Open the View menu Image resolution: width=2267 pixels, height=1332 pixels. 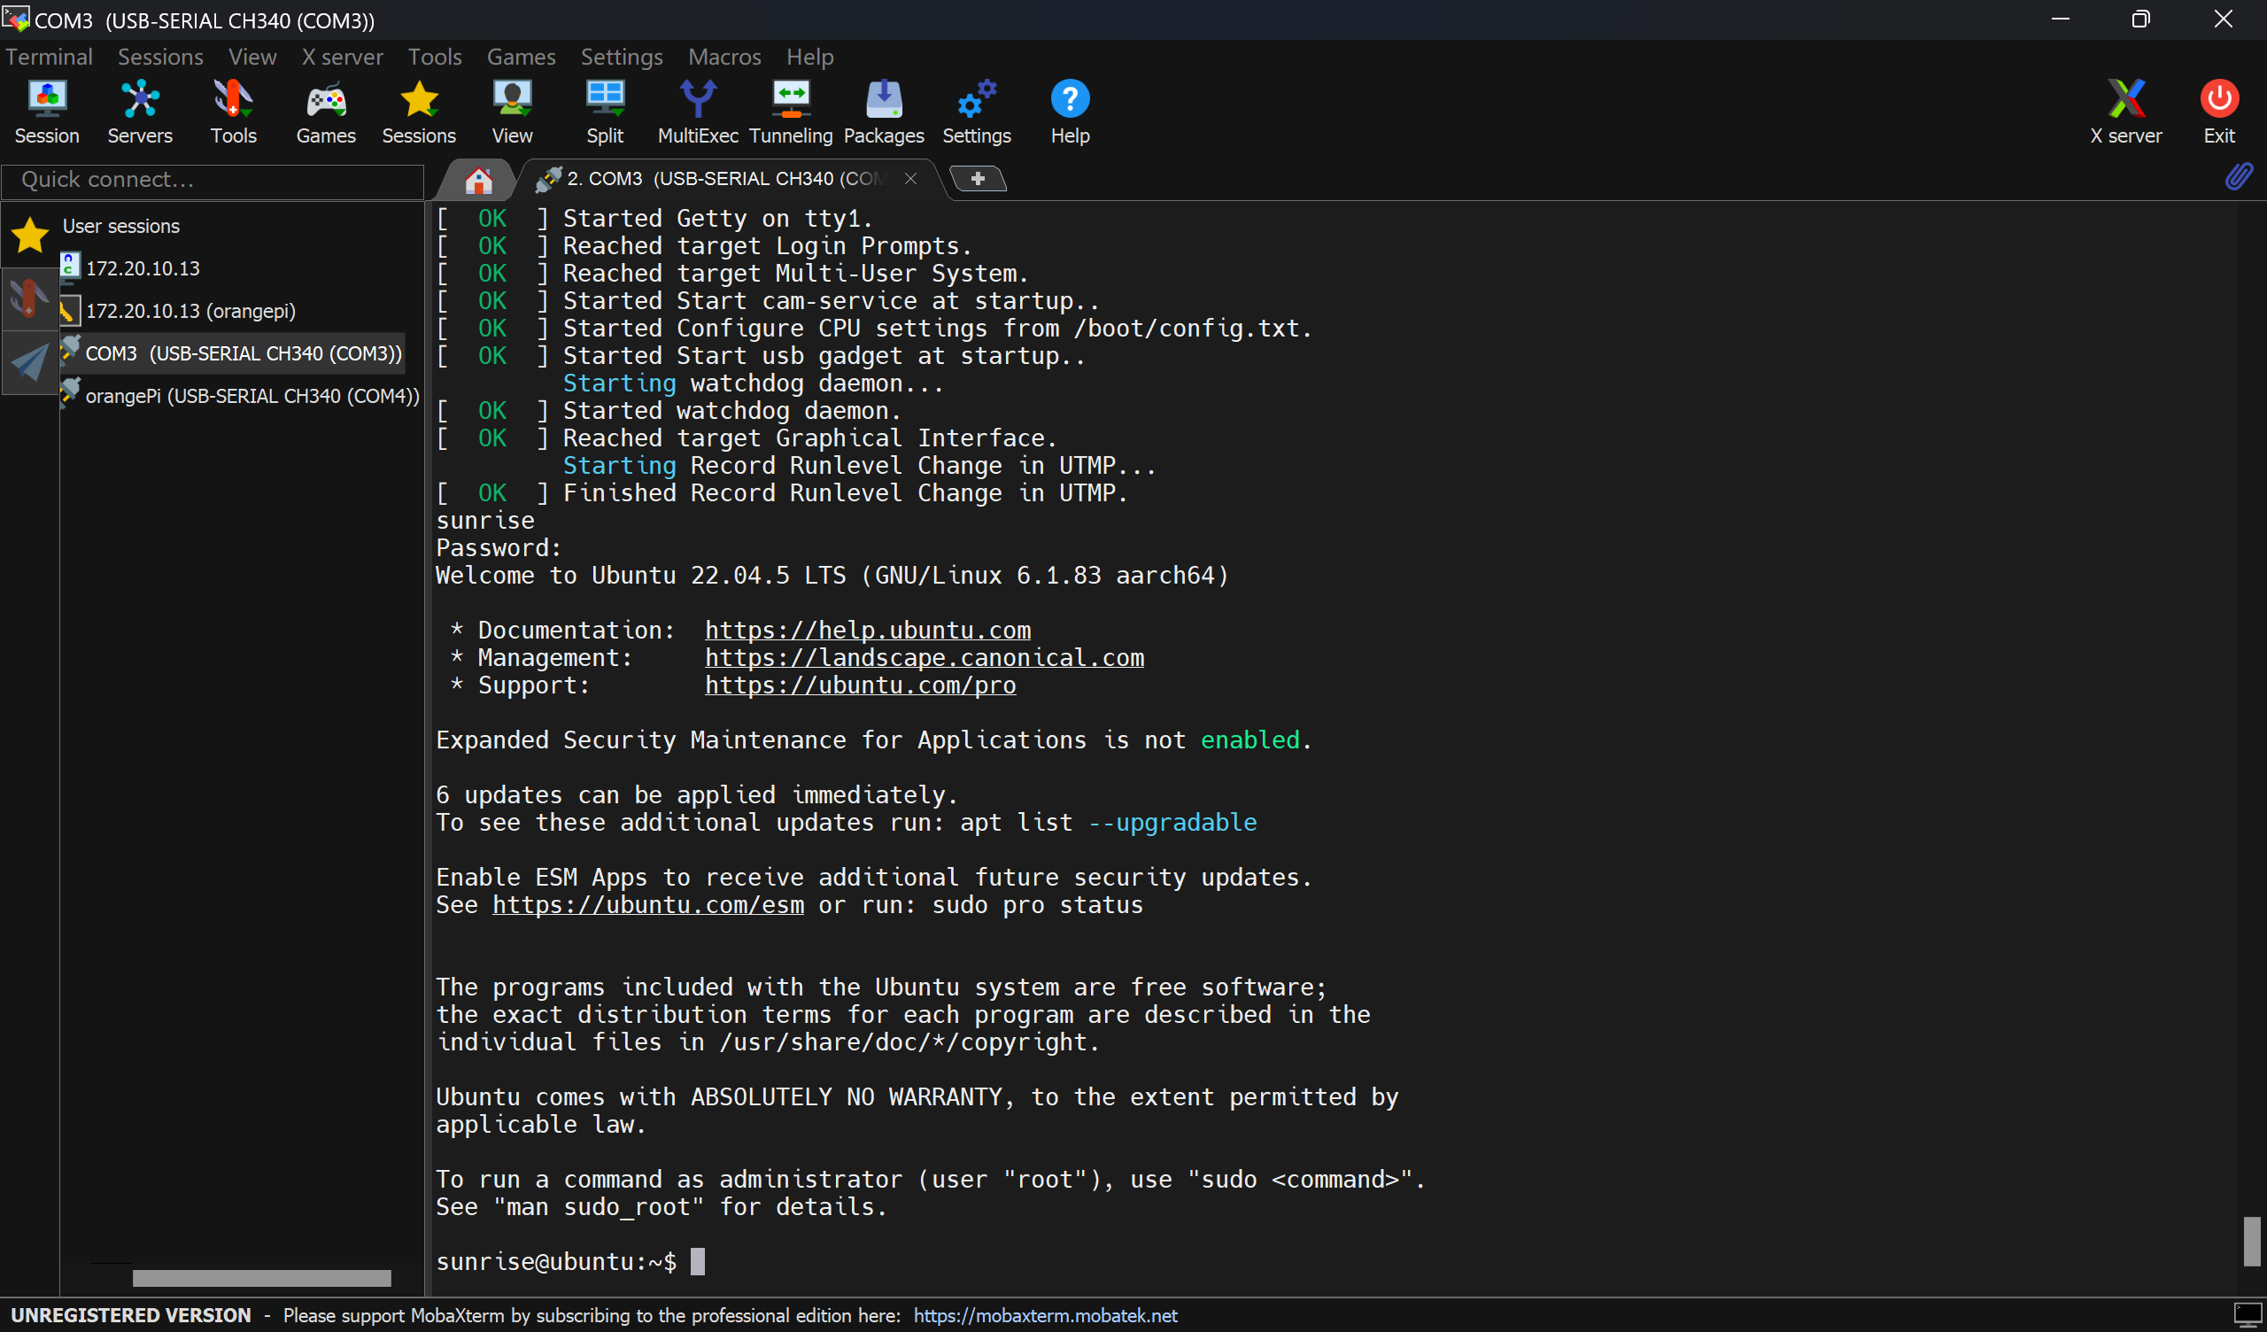[251, 57]
